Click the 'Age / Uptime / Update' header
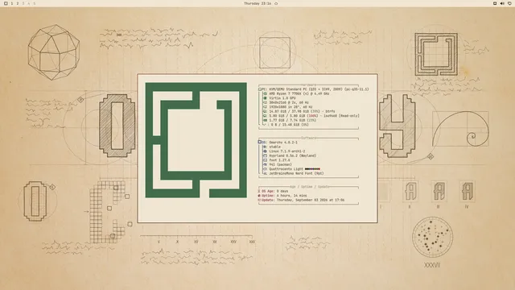 coord(310,187)
